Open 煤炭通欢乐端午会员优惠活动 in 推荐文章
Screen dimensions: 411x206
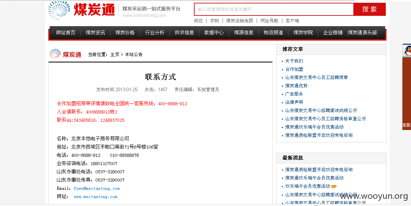[x=314, y=127]
